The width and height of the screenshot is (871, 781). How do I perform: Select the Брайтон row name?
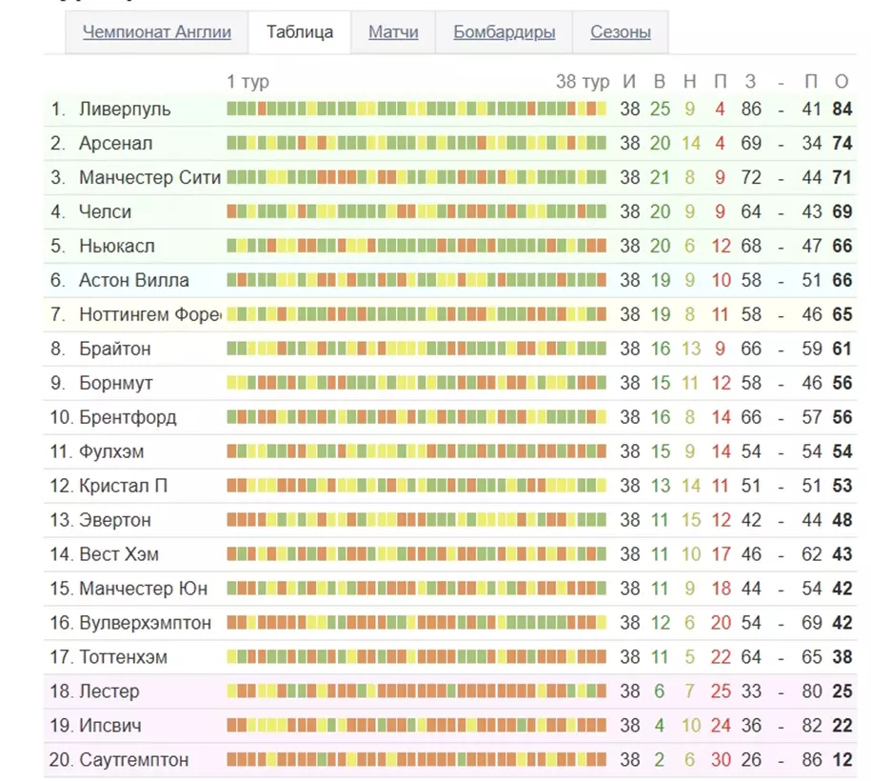[x=114, y=349]
